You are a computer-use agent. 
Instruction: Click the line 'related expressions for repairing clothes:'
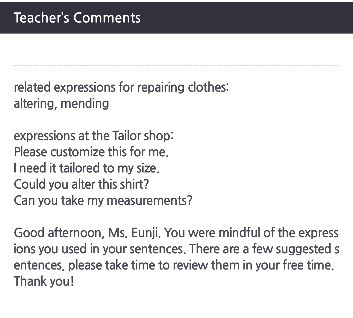[x=121, y=87]
